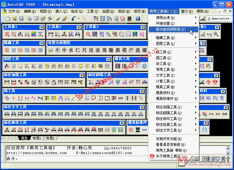Click the ALL dim icon in 图层工具
Screen dimensions: 234x170
pos(107,66)
